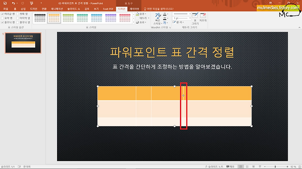Open the pen line style dropdown

[182, 14]
